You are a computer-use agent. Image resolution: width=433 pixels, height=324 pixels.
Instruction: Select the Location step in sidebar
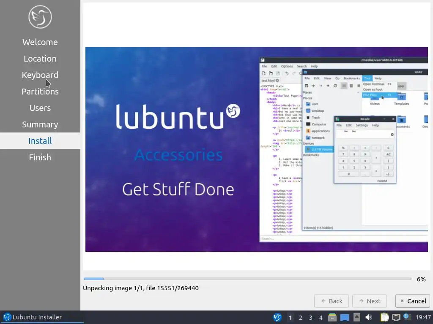coord(40,59)
